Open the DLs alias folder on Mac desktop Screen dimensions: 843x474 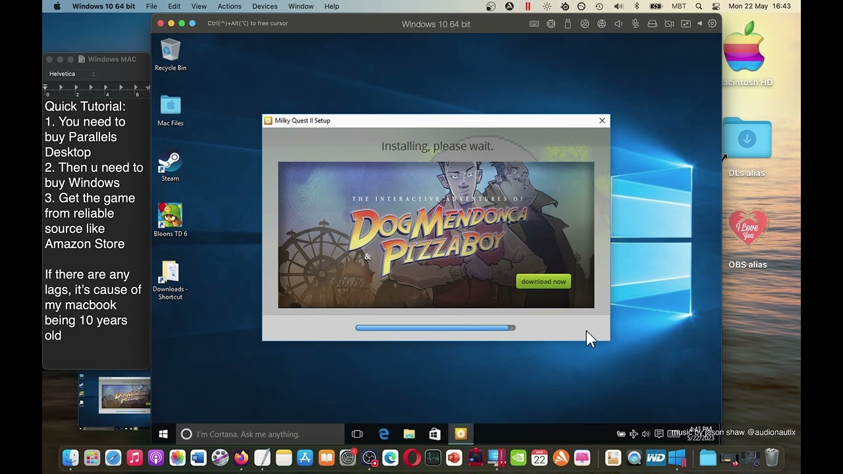tap(747, 147)
